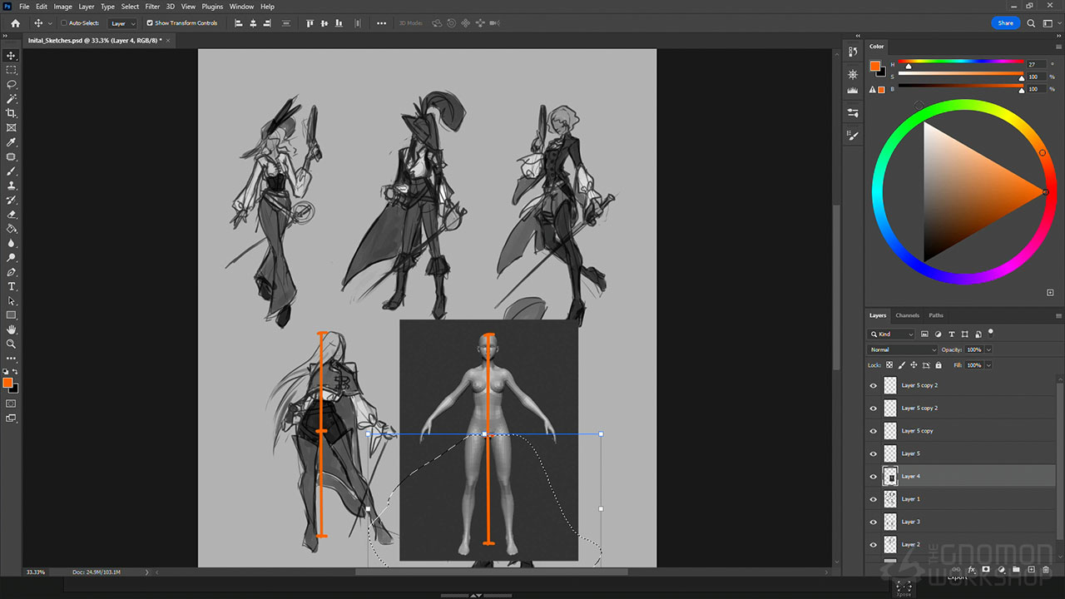Switch to the Channels tab

(x=907, y=315)
